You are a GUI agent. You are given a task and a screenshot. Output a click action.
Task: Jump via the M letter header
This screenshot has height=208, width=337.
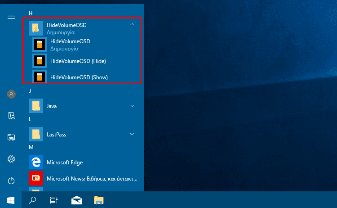pyautogui.click(x=31, y=147)
